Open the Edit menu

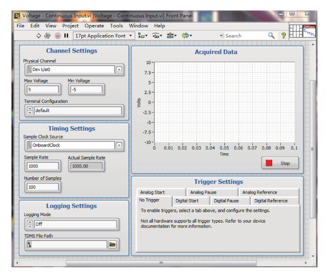click(35, 26)
